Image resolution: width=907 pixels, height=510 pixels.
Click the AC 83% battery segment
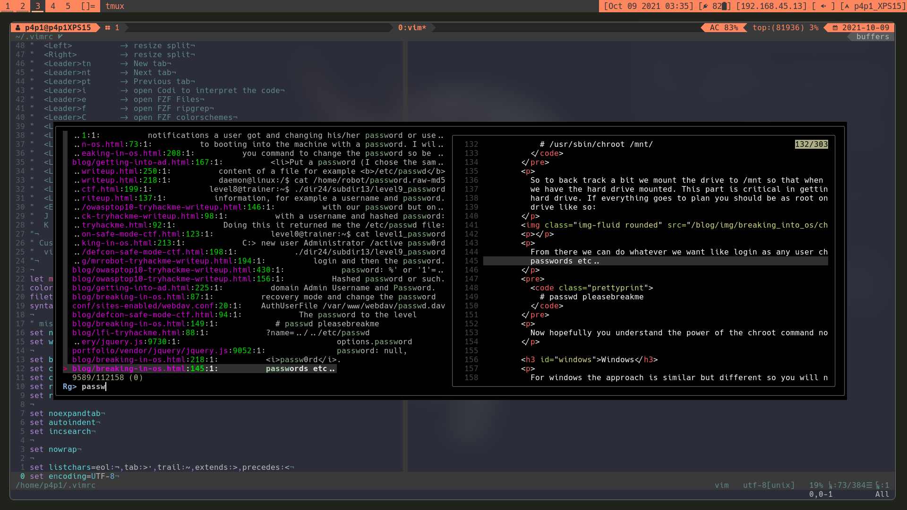click(724, 28)
